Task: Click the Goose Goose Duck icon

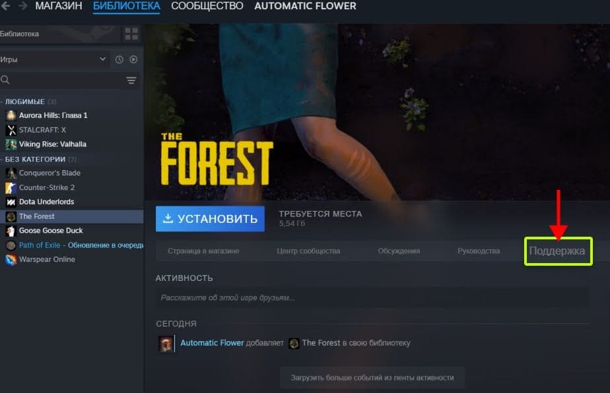Action: (x=11, y=231)
